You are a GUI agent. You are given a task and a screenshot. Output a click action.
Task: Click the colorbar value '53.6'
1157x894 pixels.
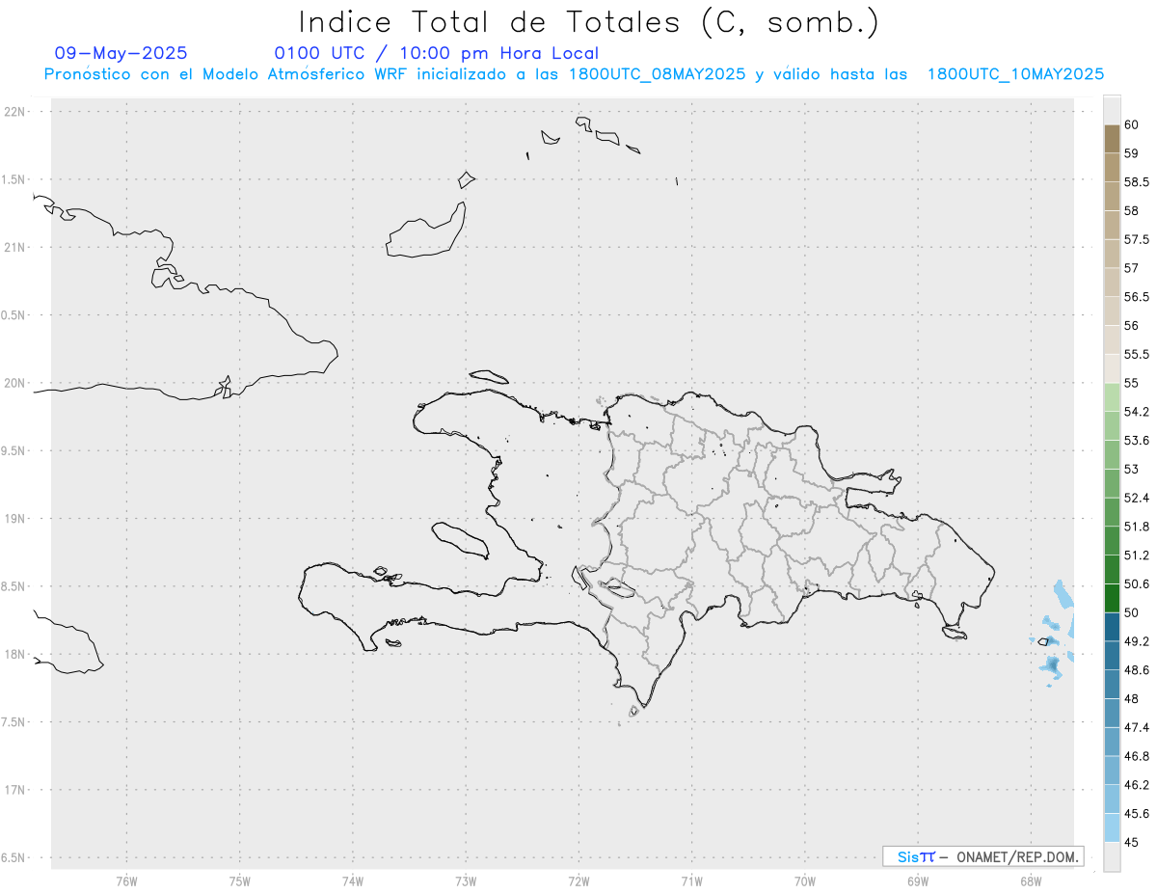[1137, 441]
